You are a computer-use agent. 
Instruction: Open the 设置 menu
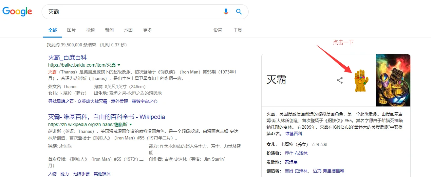[x=218, y=30]
